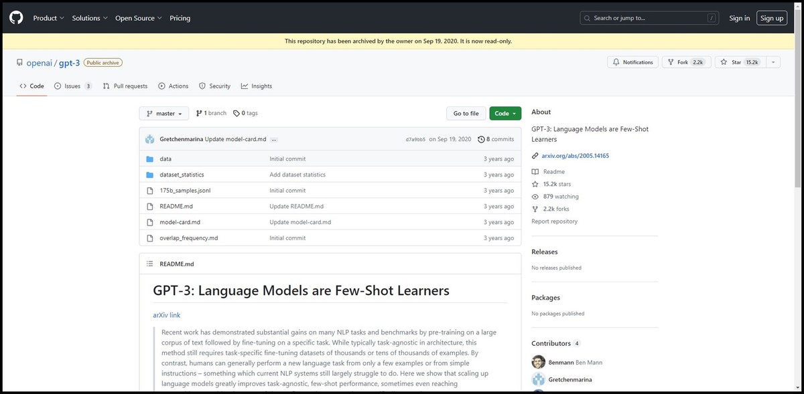Go to Pricing page
This screenshot has width=804, height=394.
click(x=180, y=18)
